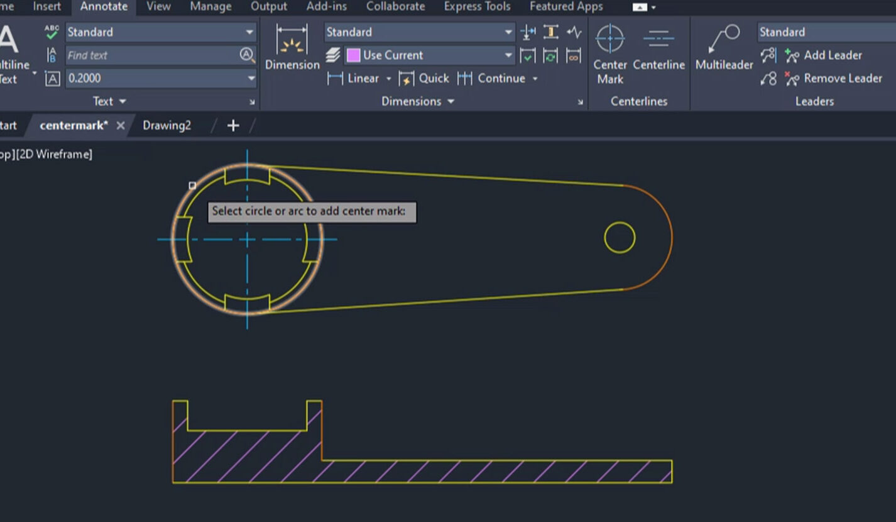The height and width of the screenshot is (522, 896).
Task: Open the Output ribbon tab
Action: pos(269,6)
